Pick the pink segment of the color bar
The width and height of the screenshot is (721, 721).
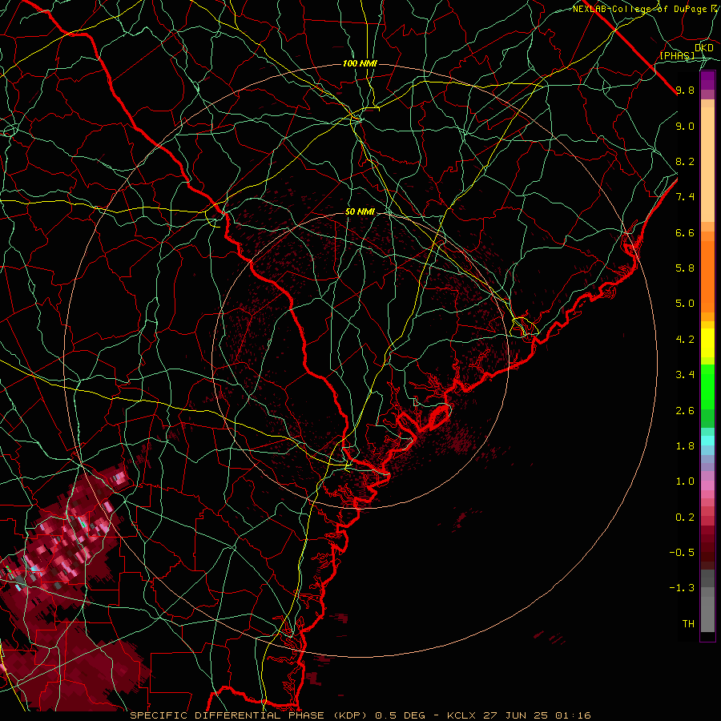pos(707,485)
